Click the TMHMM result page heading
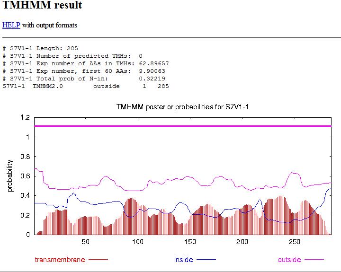The image size is (341, 272). pyautogui.click(x=42, y=6)
